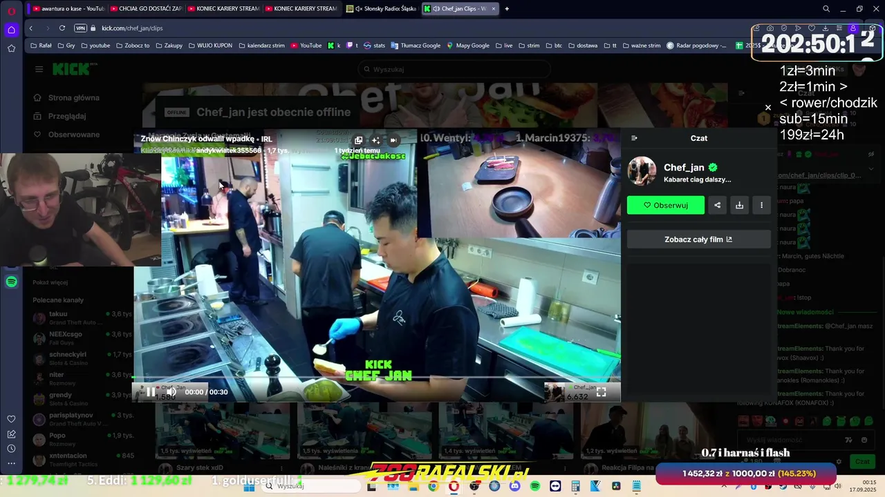Open Opera sidebar heart icon
The width and height of the screenshot is (885, 497).
point(11,419)
